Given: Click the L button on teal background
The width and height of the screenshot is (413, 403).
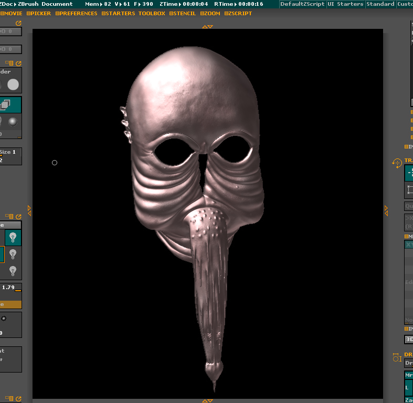Looking at the screenshot, I should (x=409, y=388).
